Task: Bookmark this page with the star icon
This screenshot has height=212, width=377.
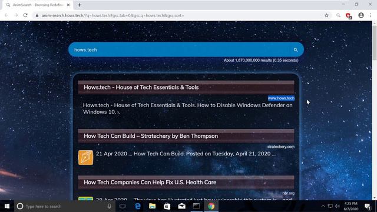Action: 326,15
